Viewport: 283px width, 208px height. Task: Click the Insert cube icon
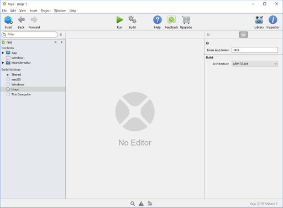(8, 20)
